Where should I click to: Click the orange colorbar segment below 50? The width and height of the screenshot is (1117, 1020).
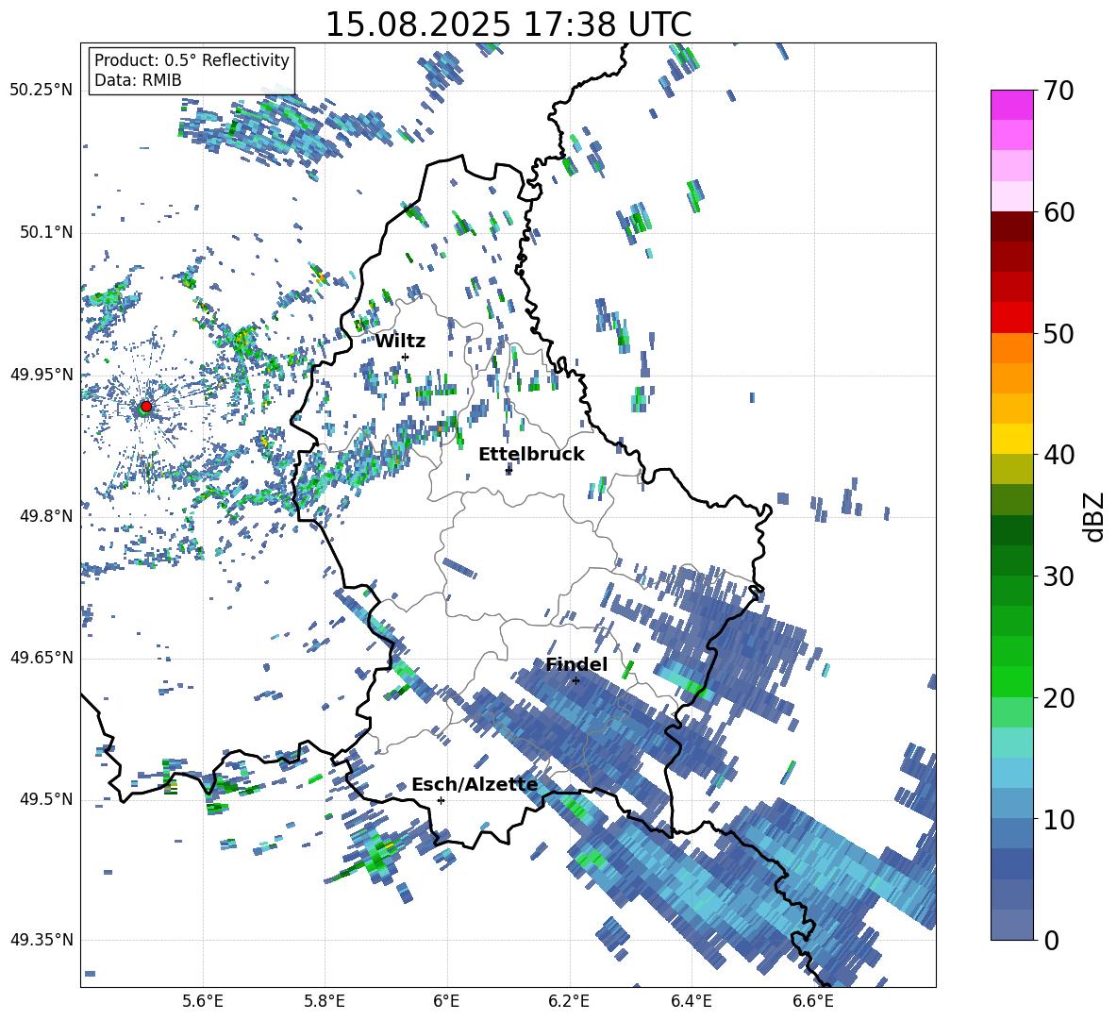[1012, 348]
